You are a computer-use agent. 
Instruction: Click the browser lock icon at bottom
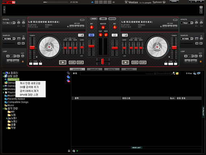pos(69,151)
